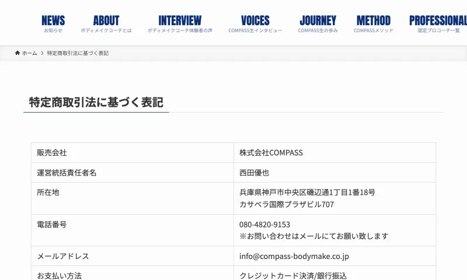Follow the ホーム breadcrumb link
467x280 pixels.
pos(30,53)
